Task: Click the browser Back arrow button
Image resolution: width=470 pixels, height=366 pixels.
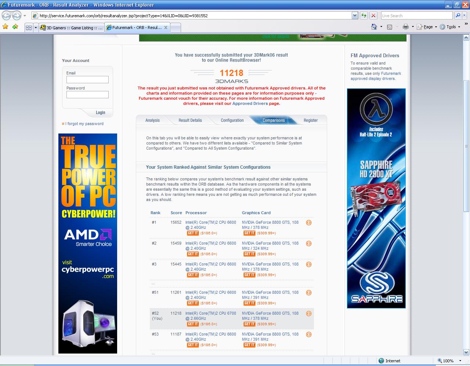Action: click(x=6, y=15)
